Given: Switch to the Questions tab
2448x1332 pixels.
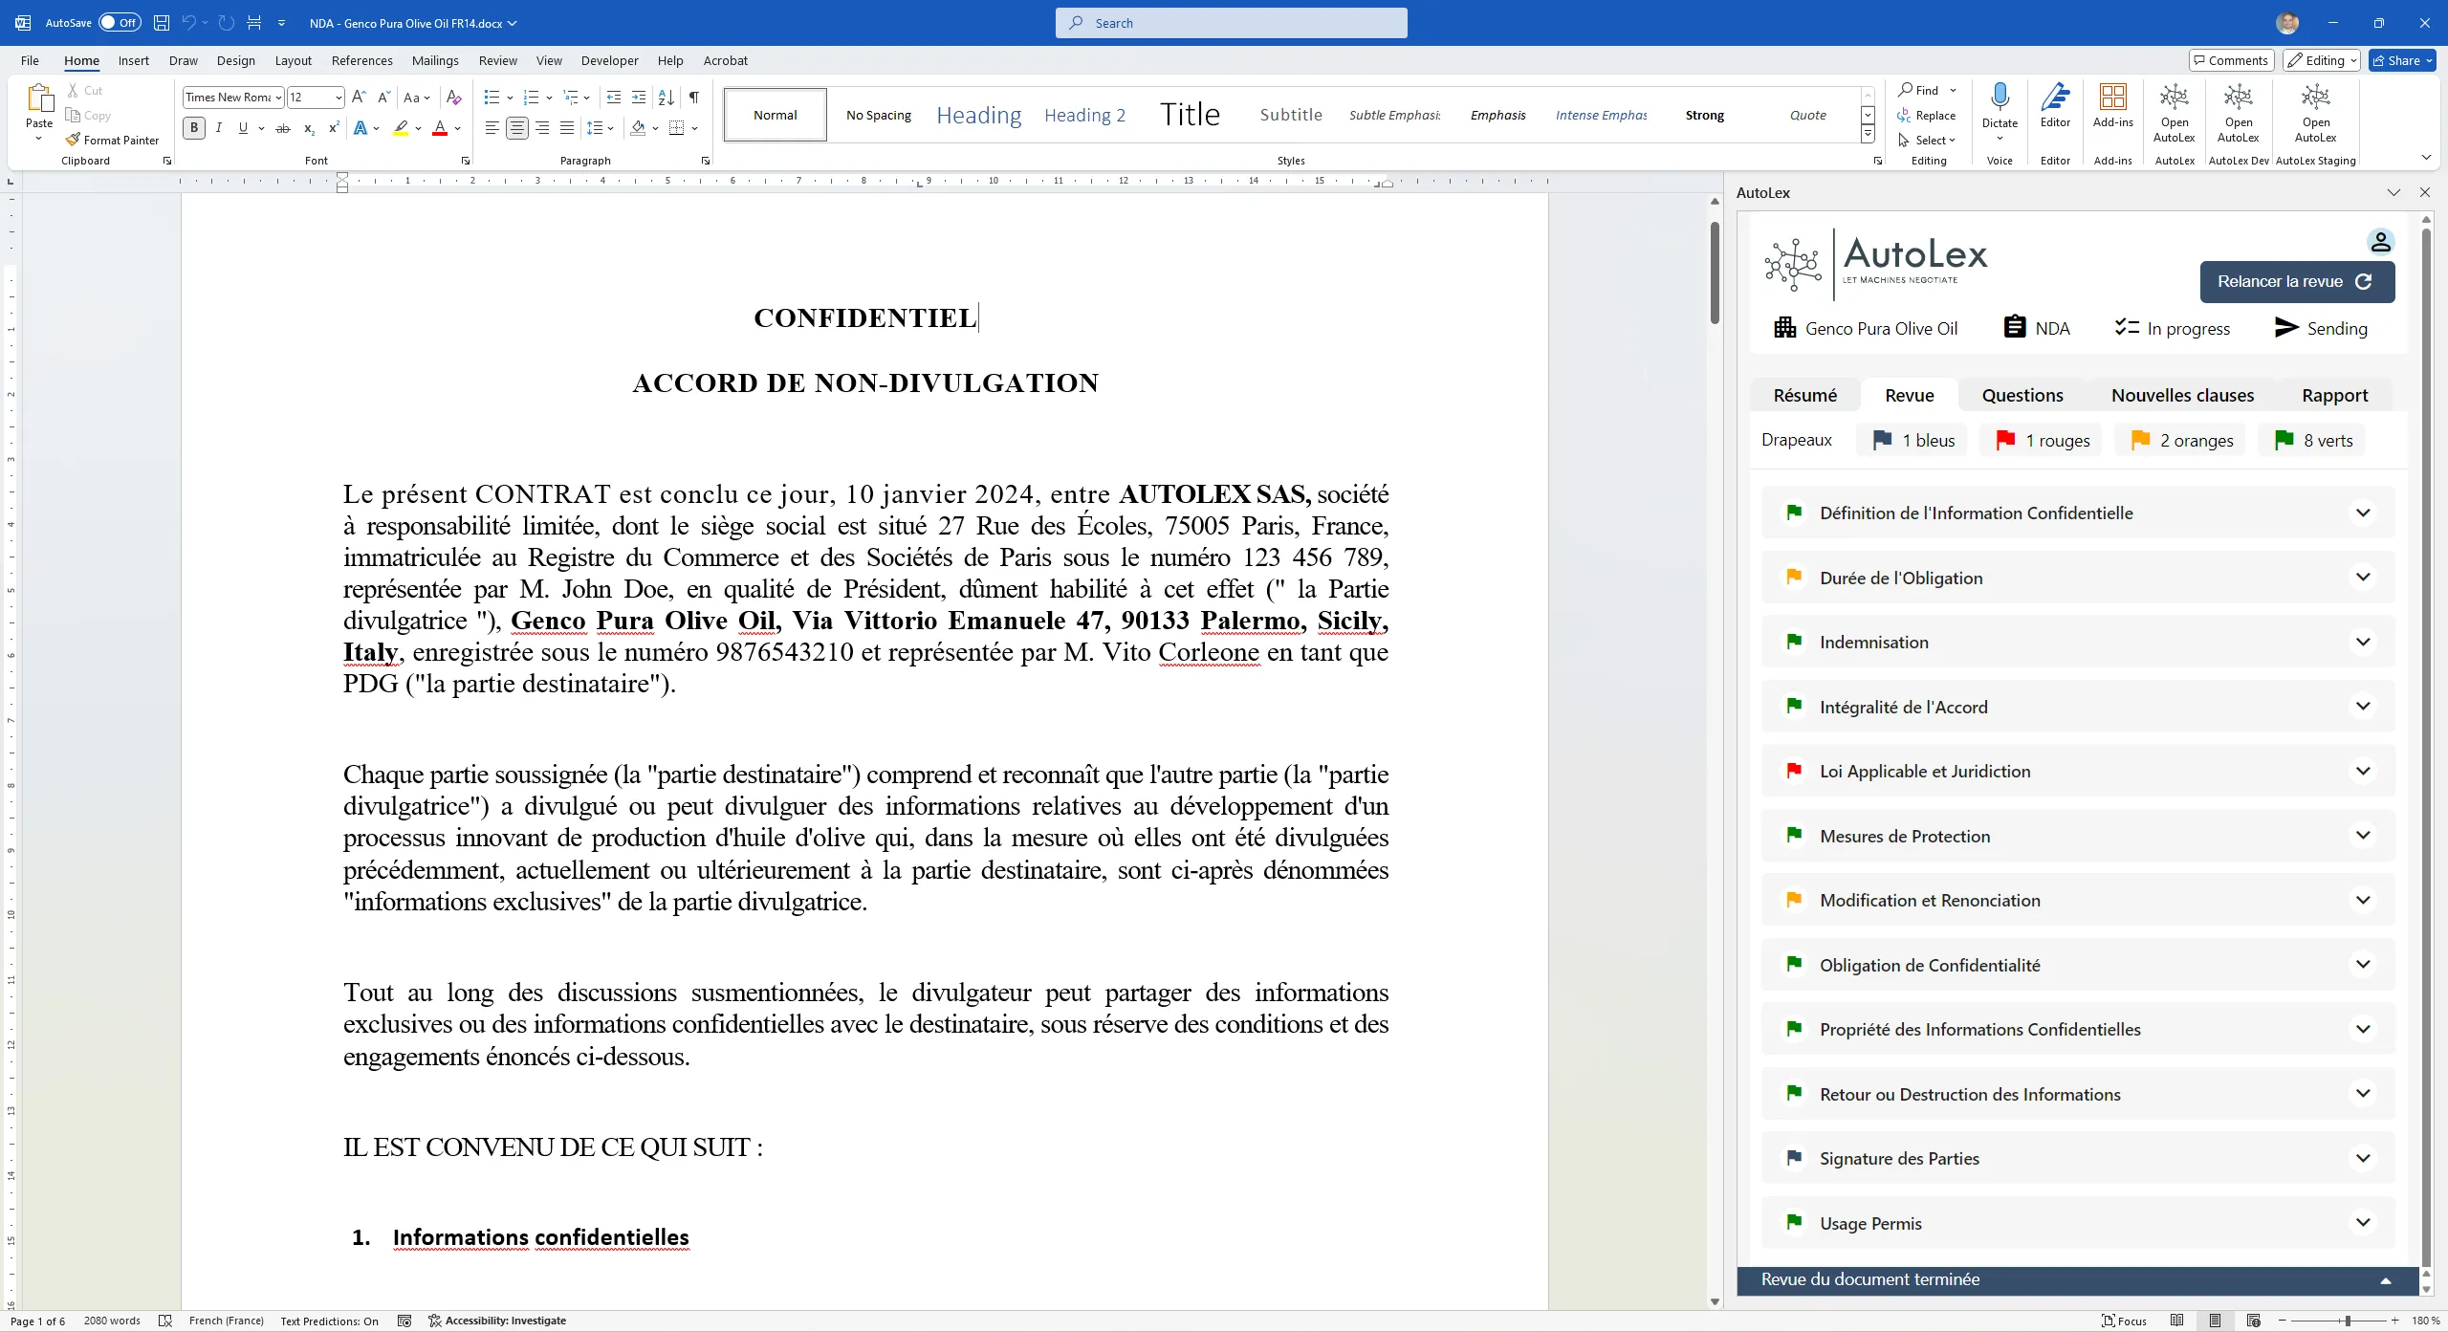Looking at the screenshot, I should click(2022, 395).
